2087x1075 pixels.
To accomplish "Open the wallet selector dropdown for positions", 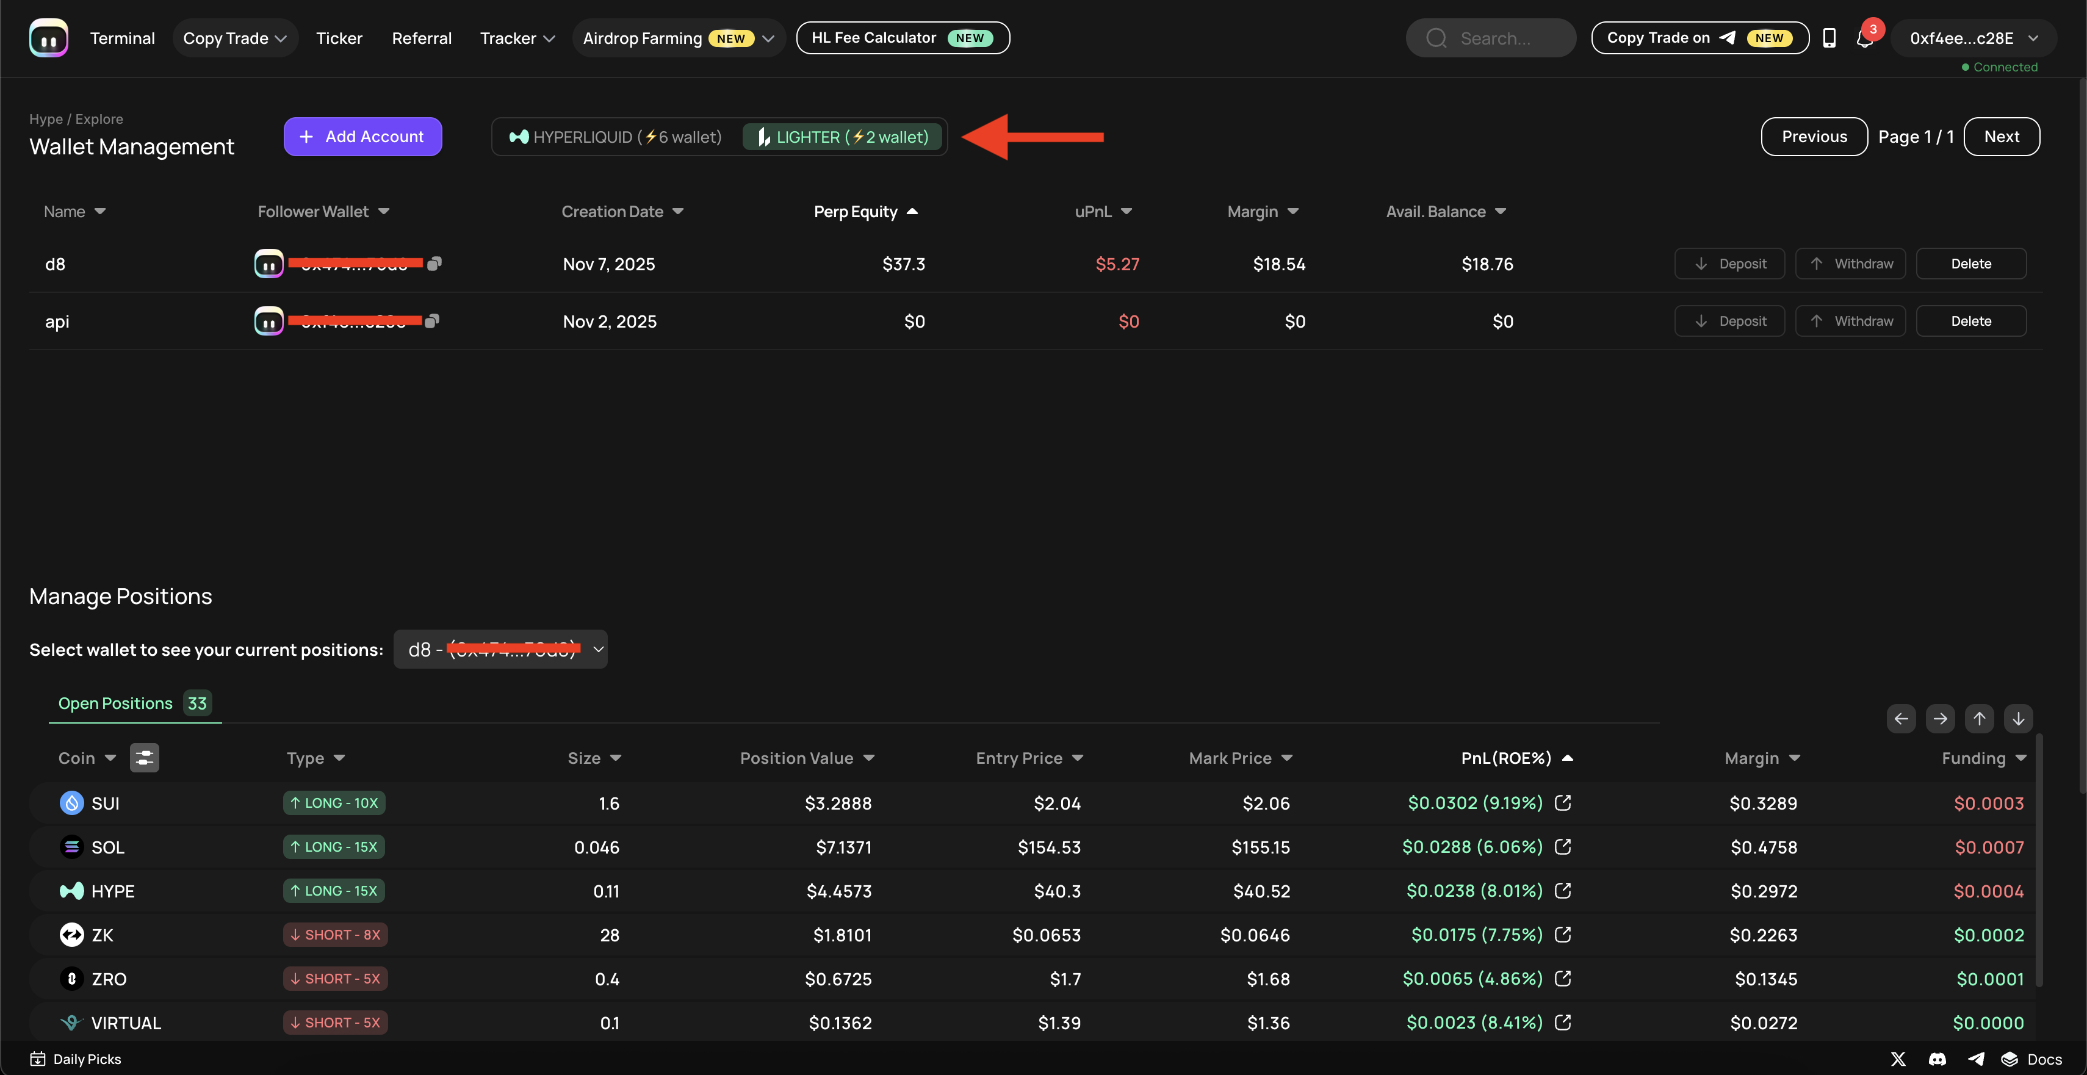I will pyautogui.click(x=500, y=650).
